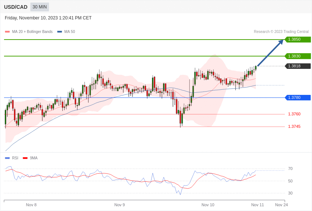The height and width of the screenshot is (211, 312).
Task: Click the 1.3760 support level label
Action: pos(294,114)
